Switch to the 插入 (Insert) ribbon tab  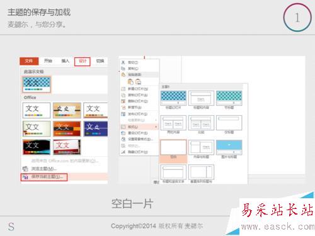[x=66, y=61]
